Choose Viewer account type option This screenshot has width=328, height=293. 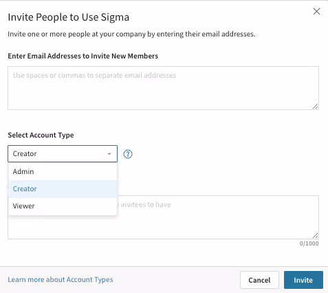[63, 206]
